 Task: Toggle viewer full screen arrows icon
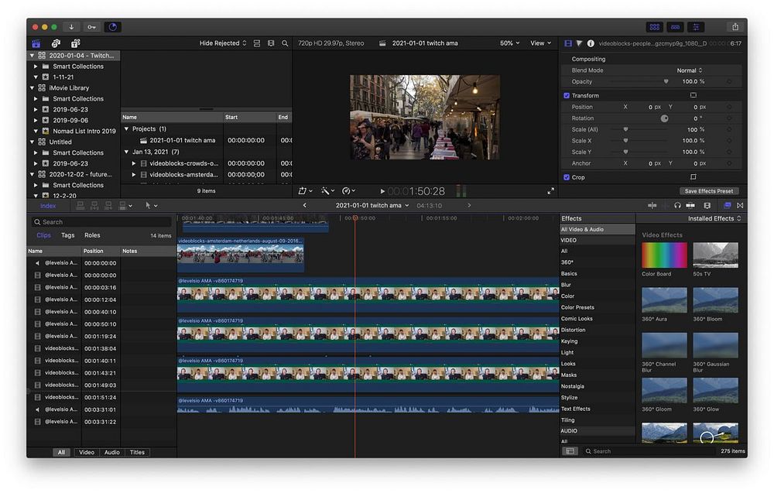[x=550, y=191]
